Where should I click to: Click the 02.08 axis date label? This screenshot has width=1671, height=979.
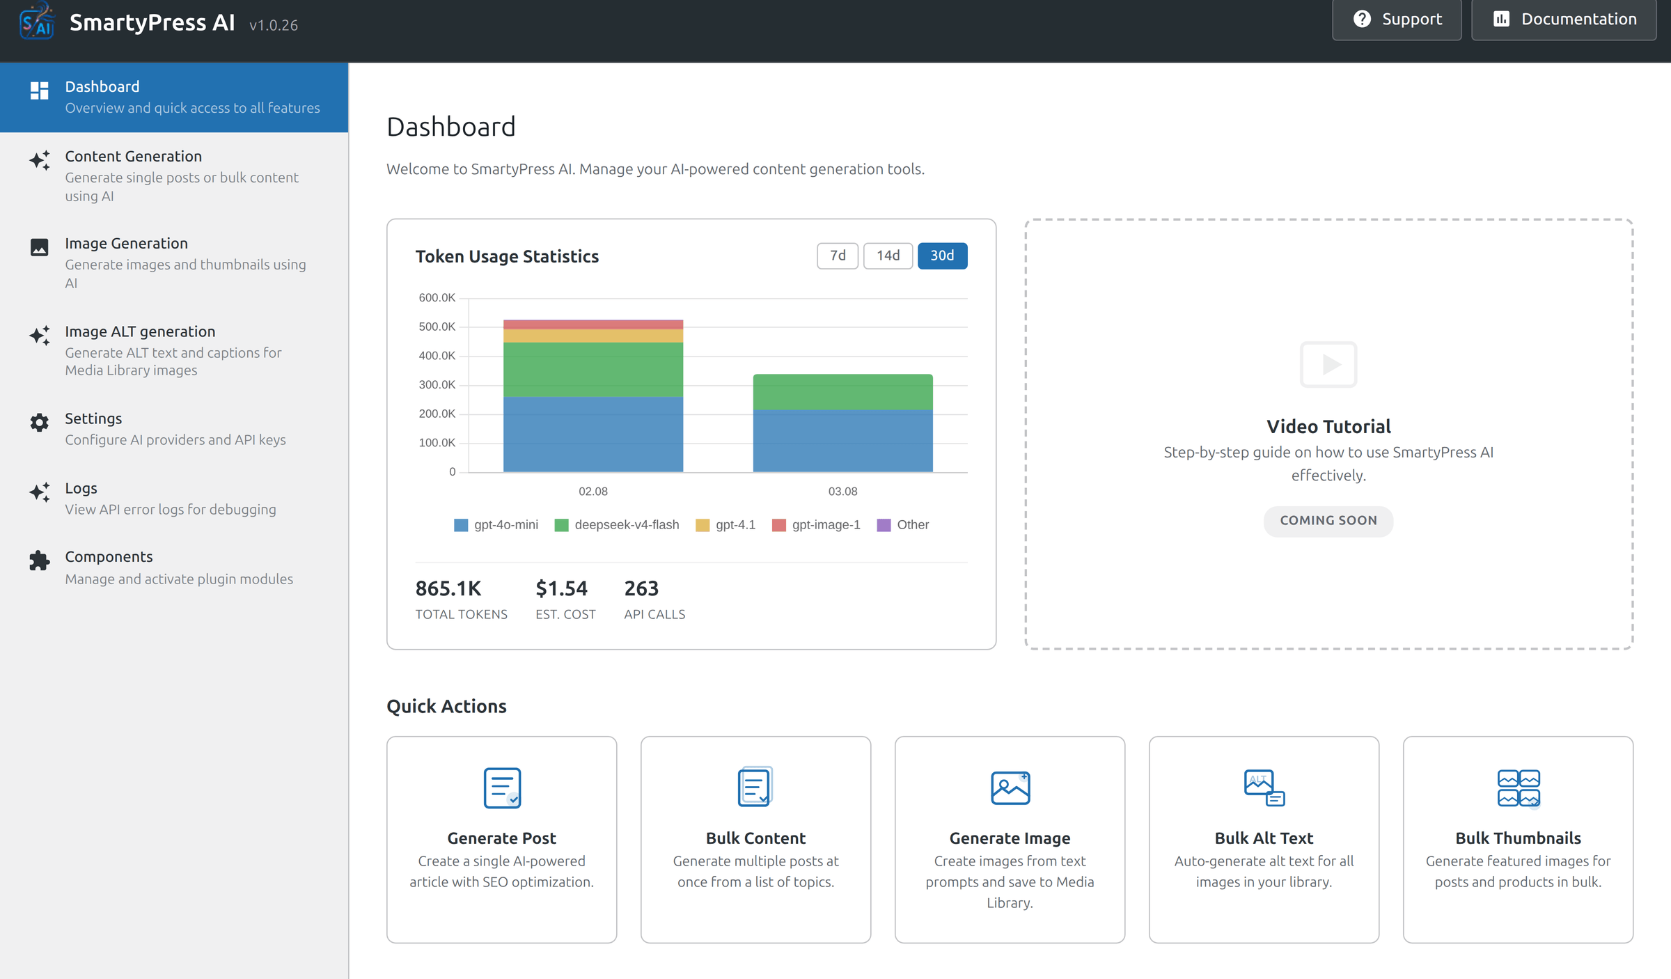[593, 492]
